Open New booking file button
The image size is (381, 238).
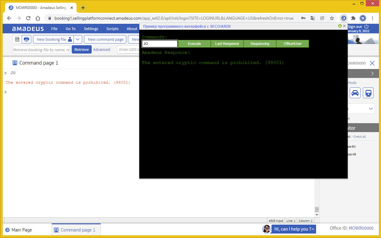coord(53,39)
